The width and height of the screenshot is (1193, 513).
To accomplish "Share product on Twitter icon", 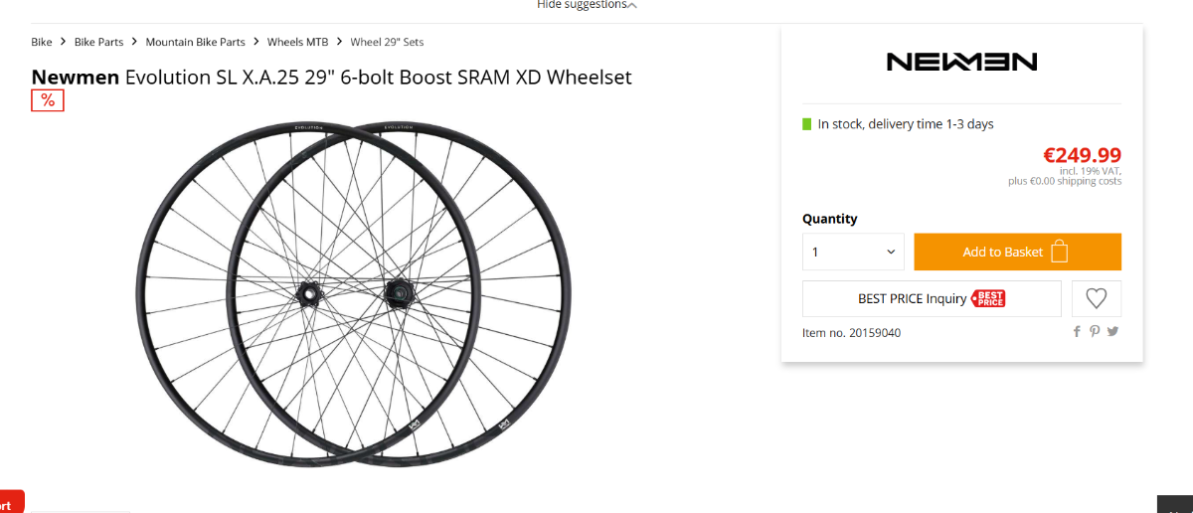I will coord(1112,332).
